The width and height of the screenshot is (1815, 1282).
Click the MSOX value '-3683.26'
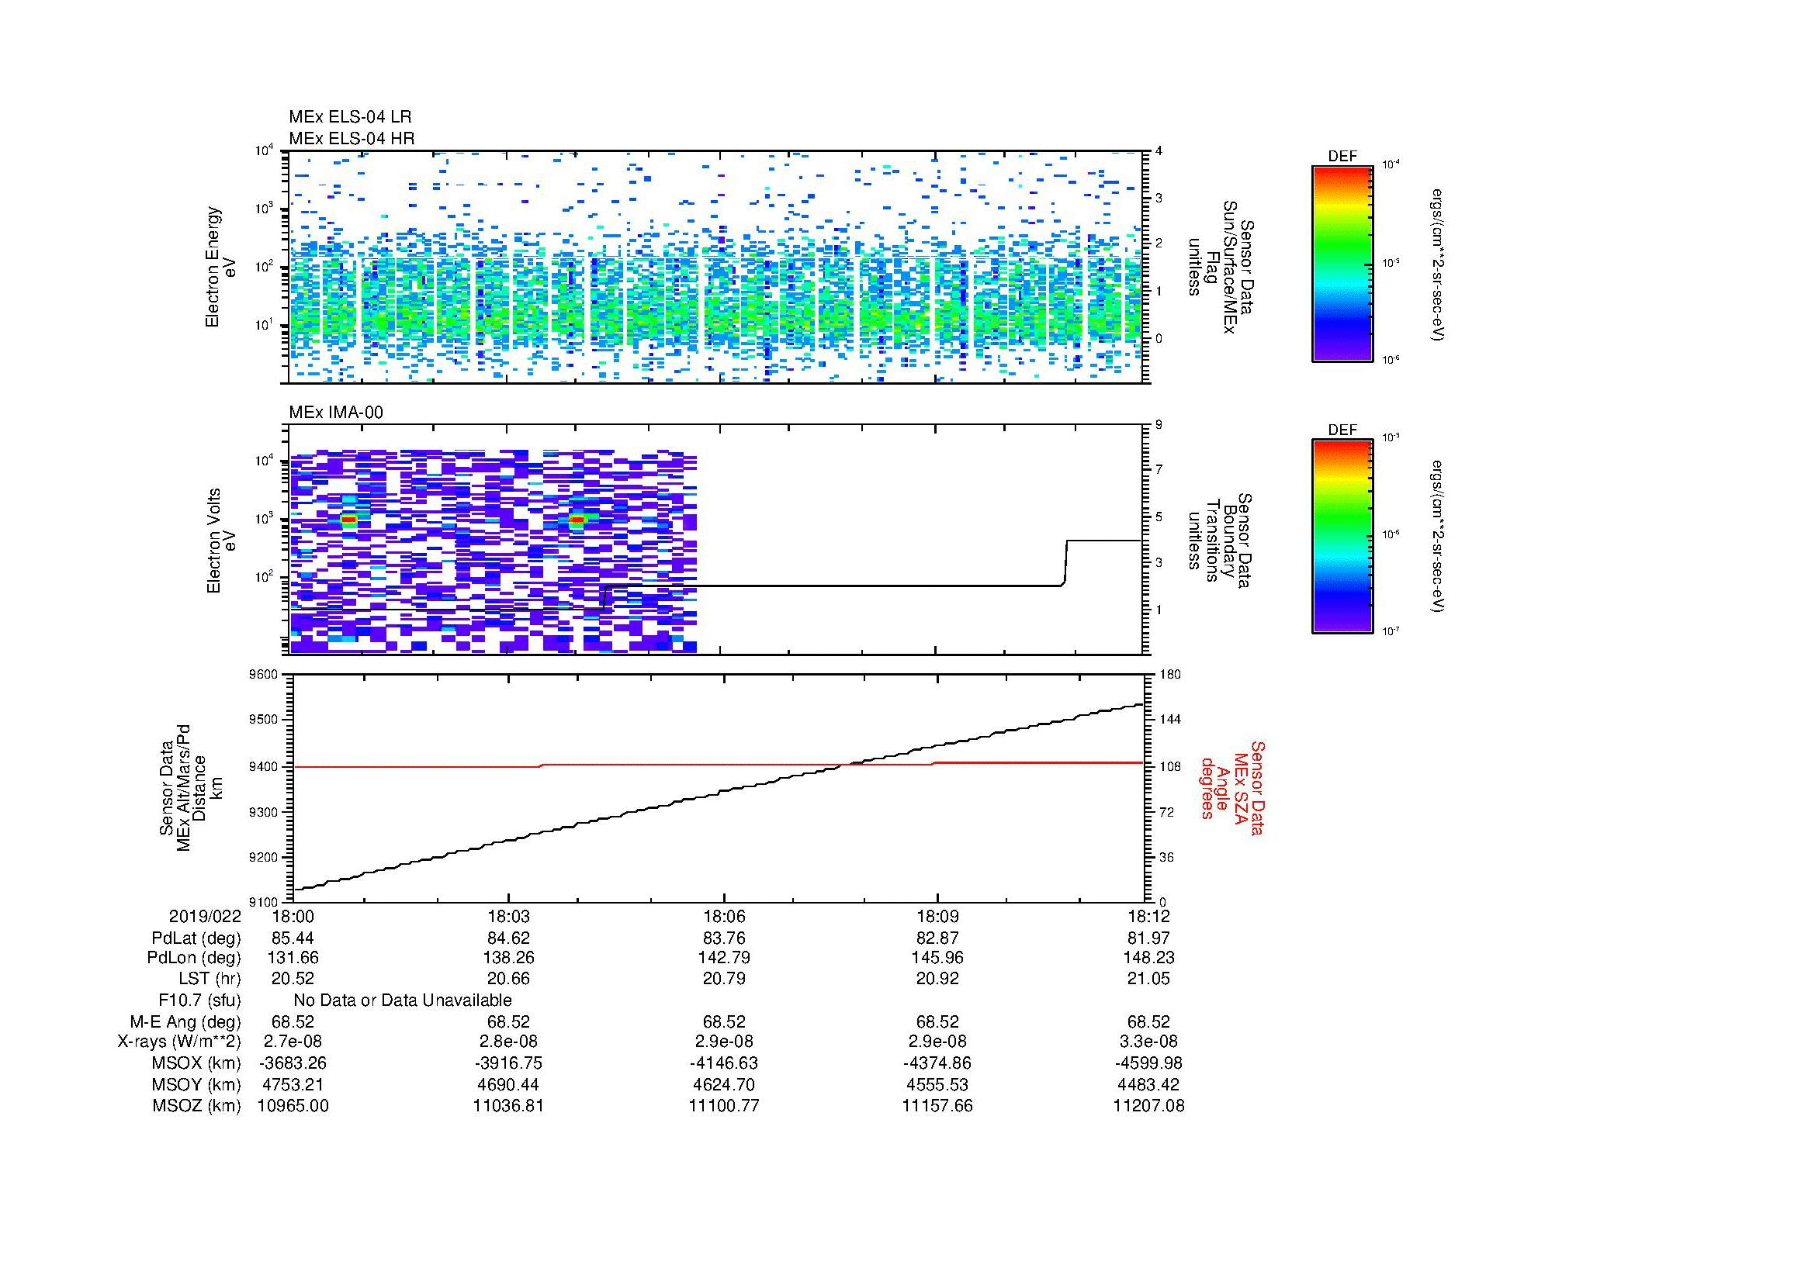coord(293,1063)
